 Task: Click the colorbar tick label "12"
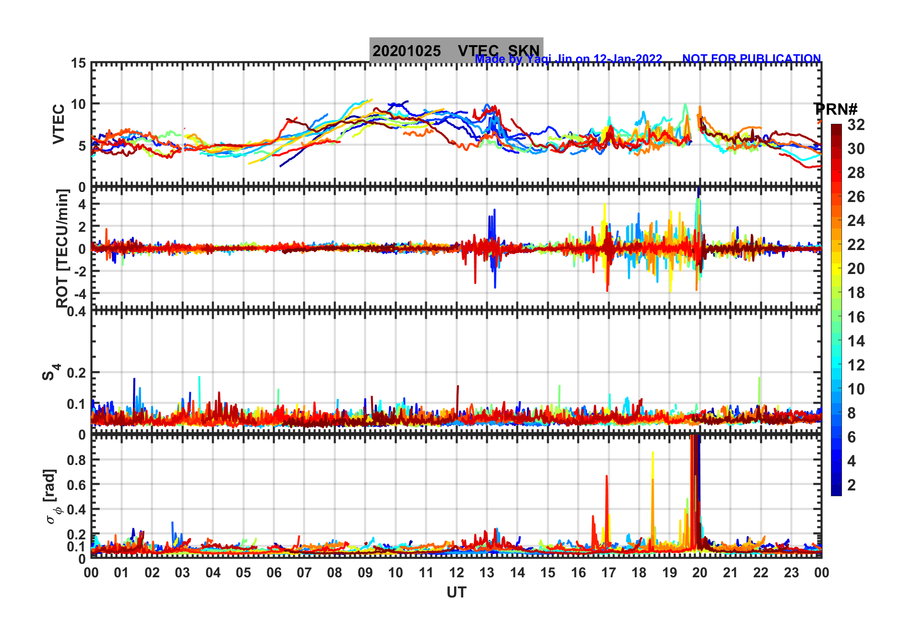[x=856, y=365]
